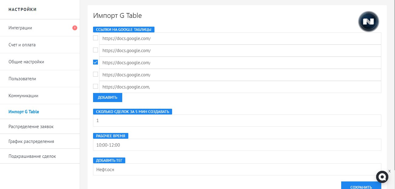Click the Добавить тег input field
The height and width of the screenshot is (189, 395).
[237, 170]
